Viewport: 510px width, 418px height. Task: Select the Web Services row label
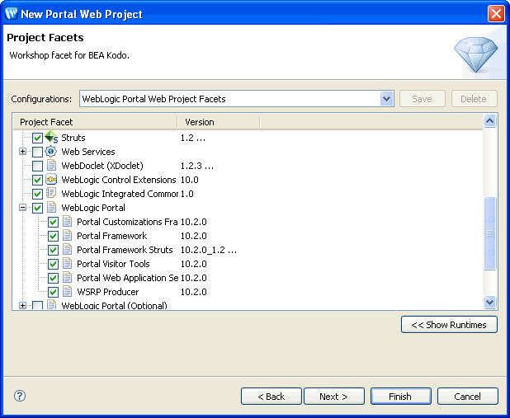tap(88, 152)
